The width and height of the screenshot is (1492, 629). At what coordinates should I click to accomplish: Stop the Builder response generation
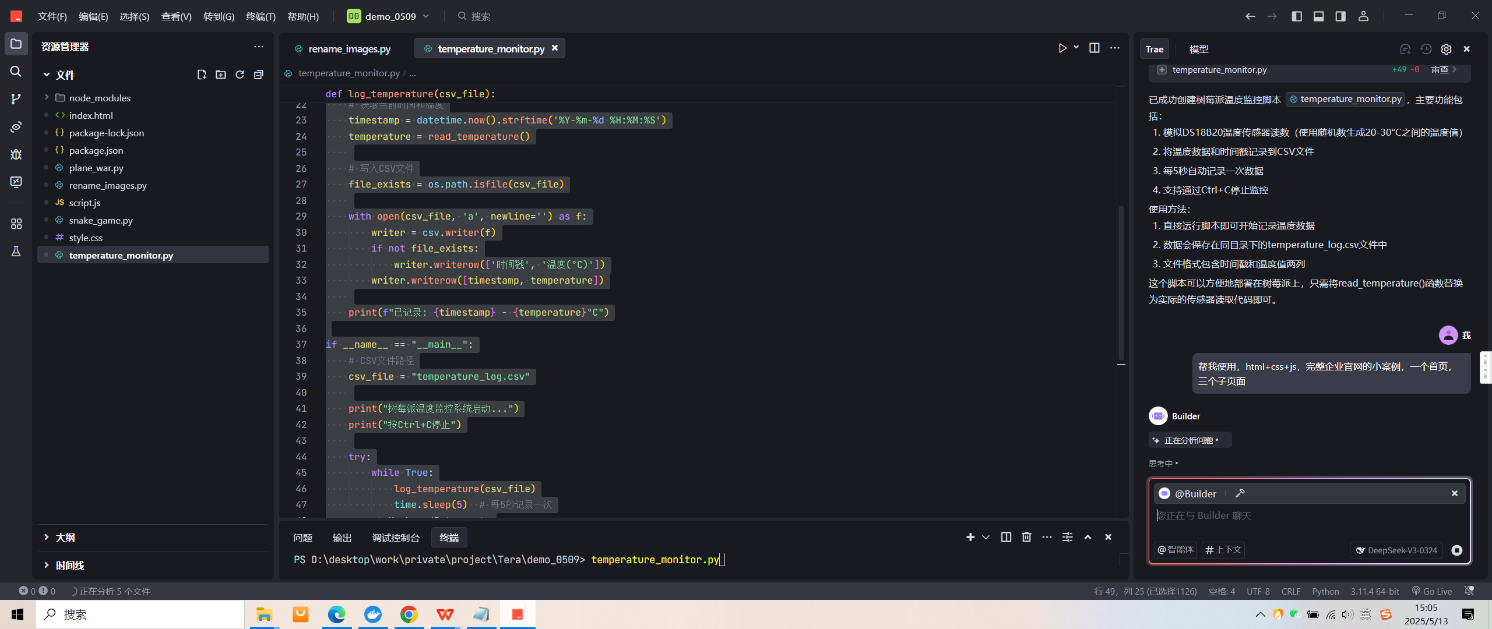(x=1456, y=550)
